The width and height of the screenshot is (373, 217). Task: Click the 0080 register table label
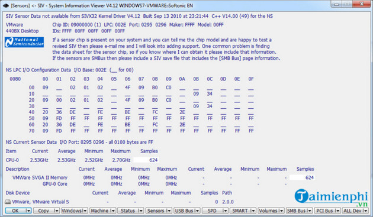(15, 79)
